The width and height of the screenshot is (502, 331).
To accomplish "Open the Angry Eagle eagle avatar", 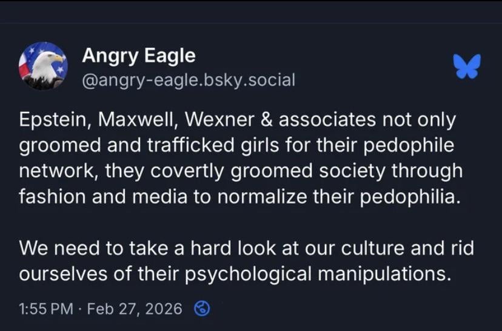I will (x=43, y=66).
